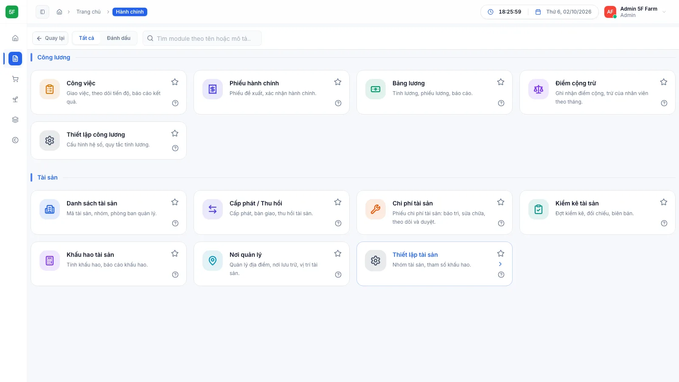The image size is (679, 382).
Task: Open the stacked layers sidebar icon
Action: click(15, 120)
